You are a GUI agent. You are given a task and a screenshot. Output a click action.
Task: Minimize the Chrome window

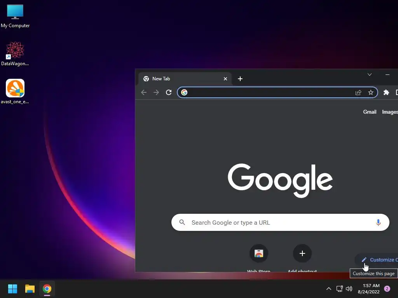pos(388,74)
